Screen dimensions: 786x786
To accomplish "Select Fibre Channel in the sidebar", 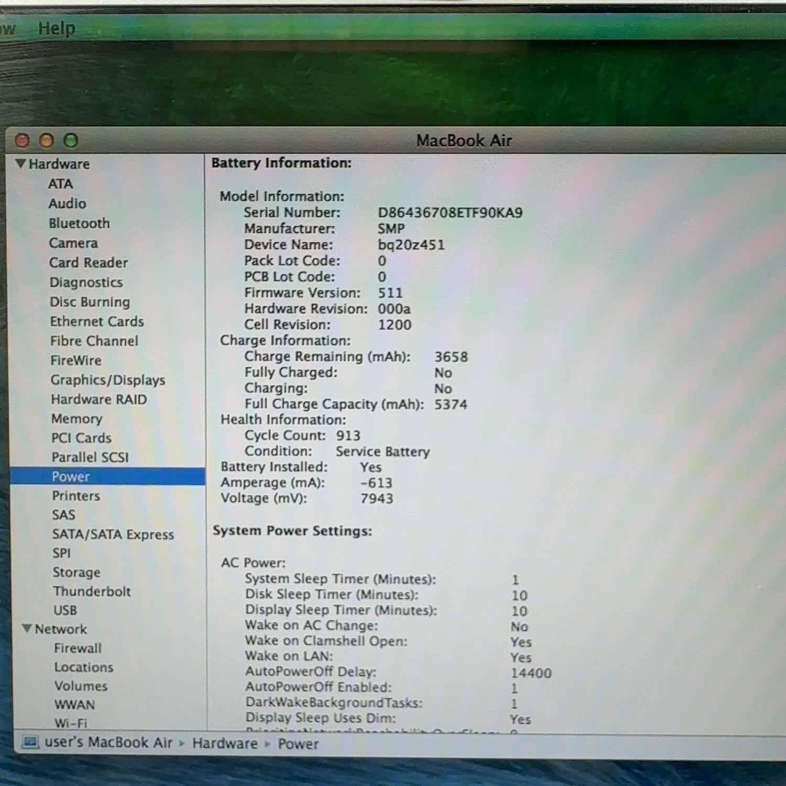I will [94, 341].
